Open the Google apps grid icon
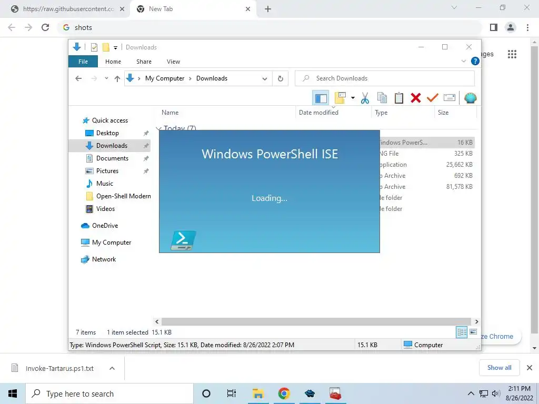The width and height of the screenshot is (539, 404). (x=512, y=54)
